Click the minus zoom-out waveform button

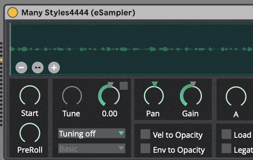click(x=21, y=67)
